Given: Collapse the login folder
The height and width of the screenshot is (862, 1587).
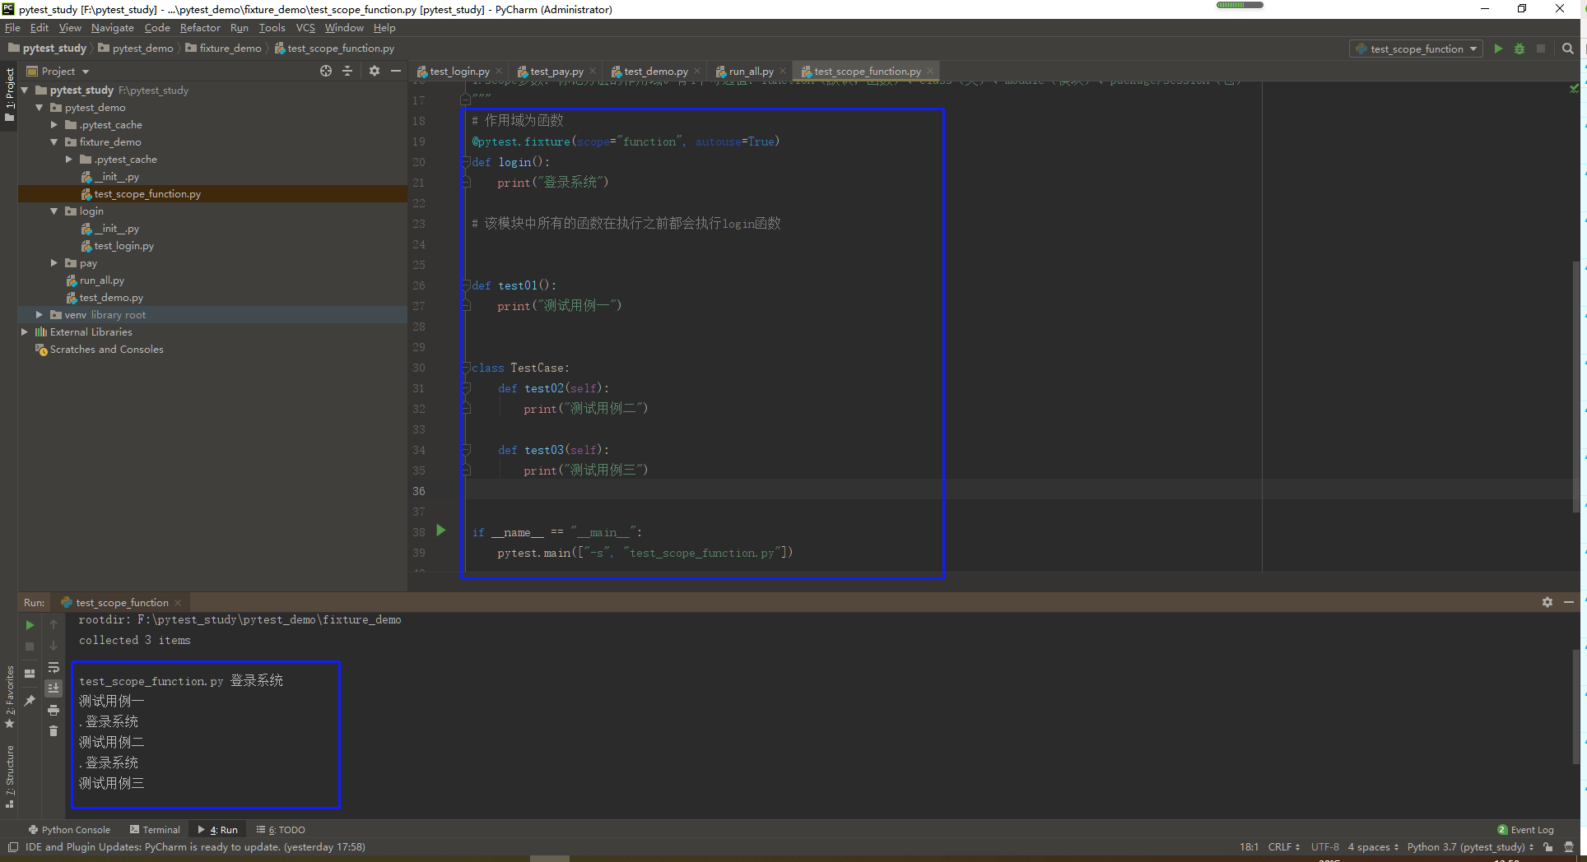Looking at the screenshot, I should 54,211.
